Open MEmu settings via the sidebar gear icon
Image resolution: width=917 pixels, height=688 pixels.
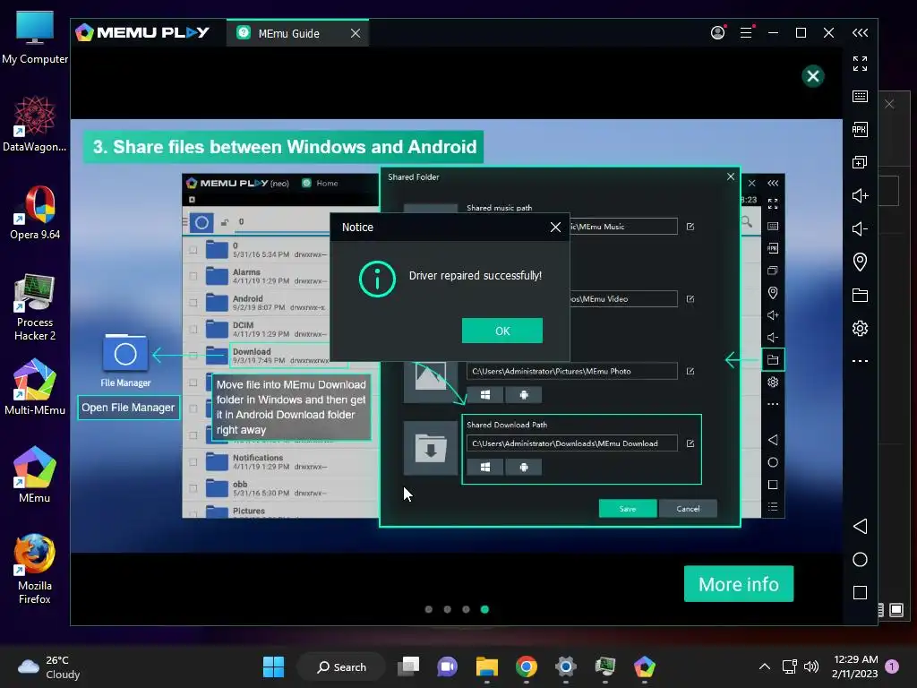[x=860, y=328]
